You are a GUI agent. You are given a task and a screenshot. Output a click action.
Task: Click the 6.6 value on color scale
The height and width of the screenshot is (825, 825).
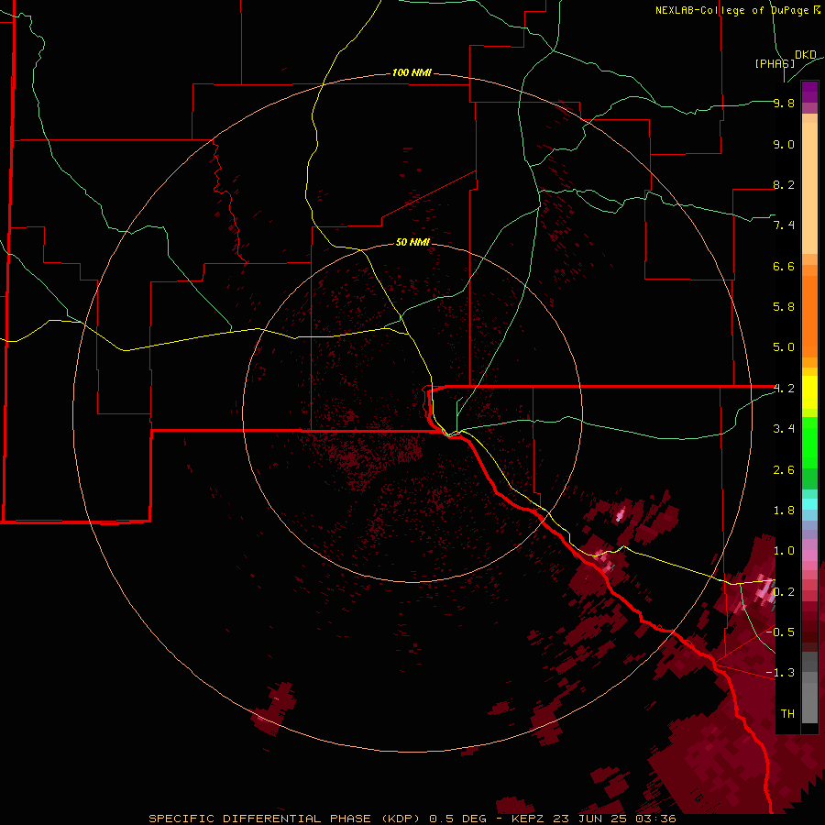coord(784,266)
